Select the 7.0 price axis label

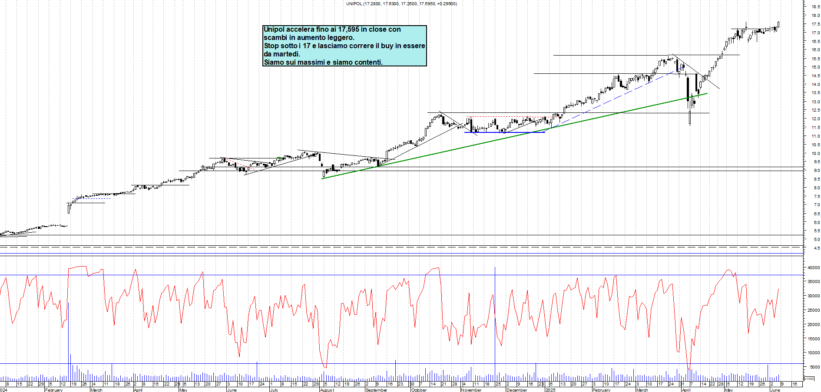click(x=816, y=205)
